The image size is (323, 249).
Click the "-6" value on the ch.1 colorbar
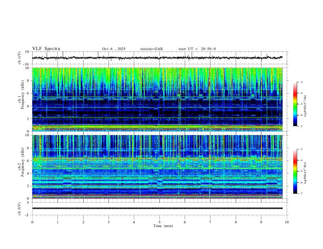pyautogui.click(x=301, y=115)
